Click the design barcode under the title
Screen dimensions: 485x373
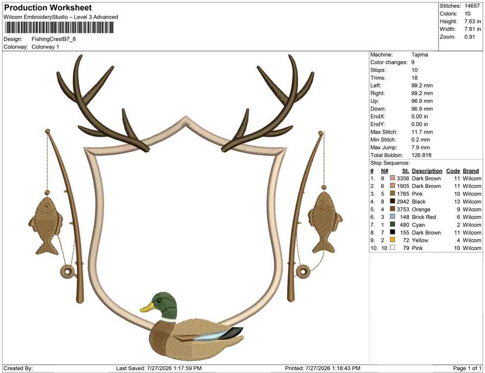tap(59, 28)
